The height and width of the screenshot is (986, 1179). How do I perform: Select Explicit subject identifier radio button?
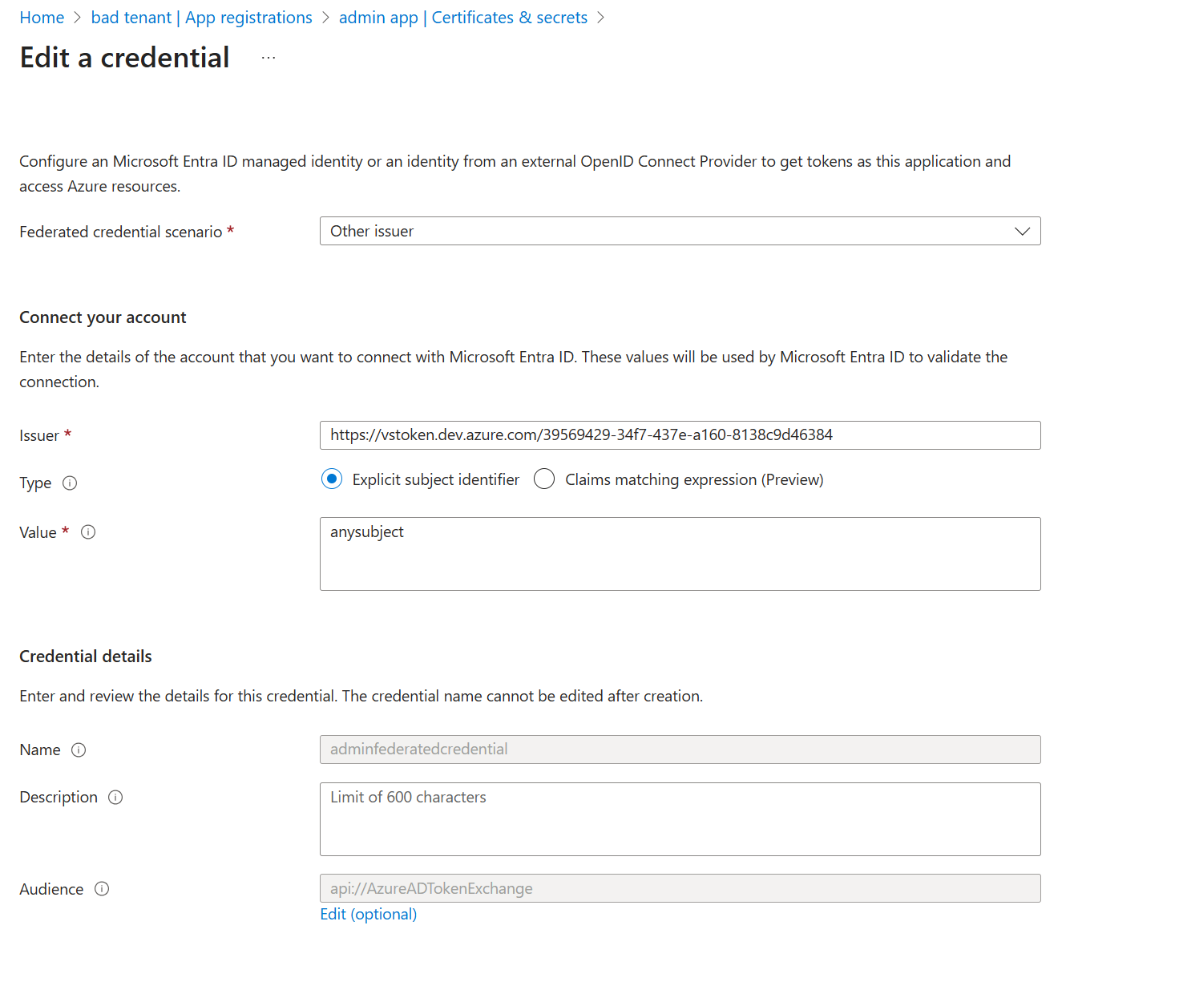[332, 479]
